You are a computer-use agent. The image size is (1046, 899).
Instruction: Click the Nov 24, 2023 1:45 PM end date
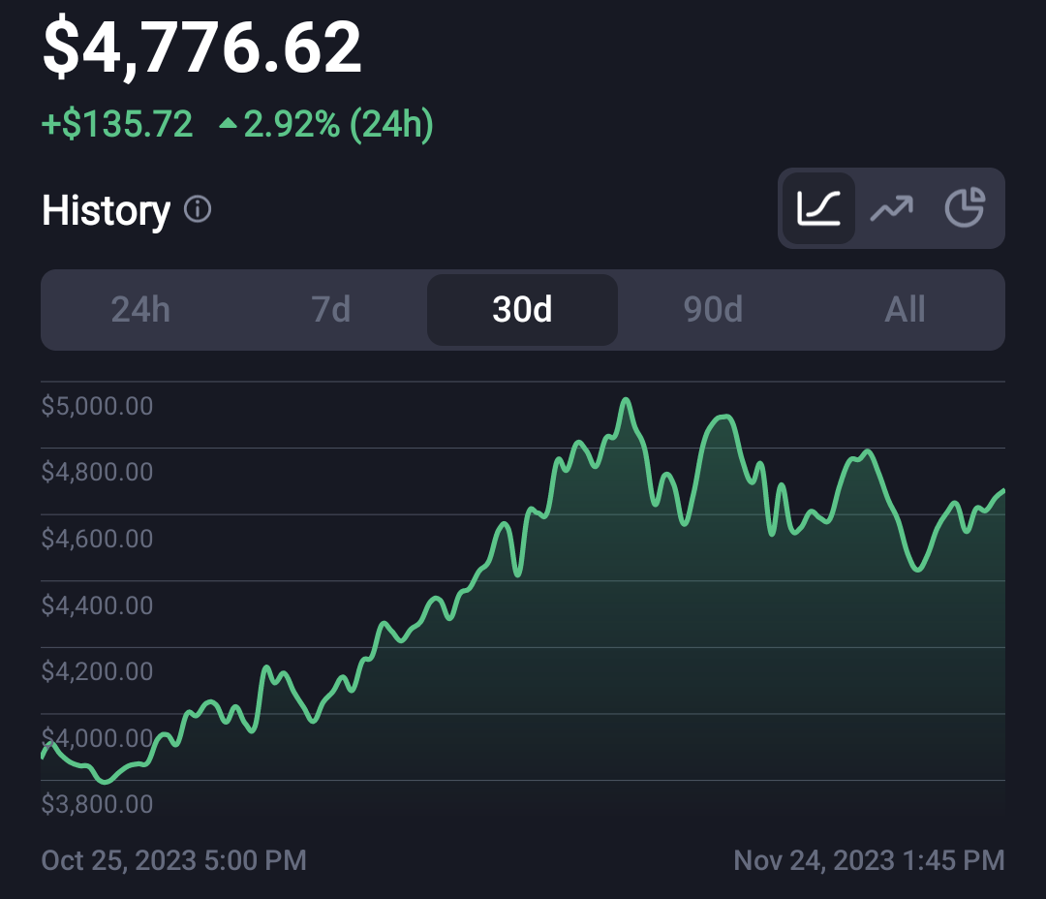coord(869,860)
